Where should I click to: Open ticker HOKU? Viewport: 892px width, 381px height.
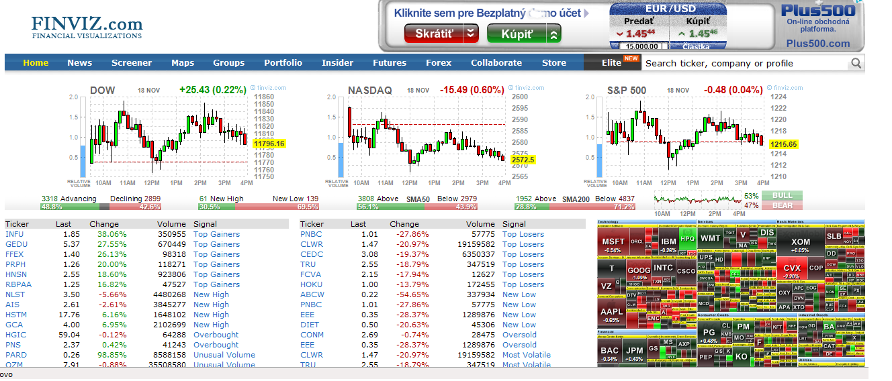point(312,284)
